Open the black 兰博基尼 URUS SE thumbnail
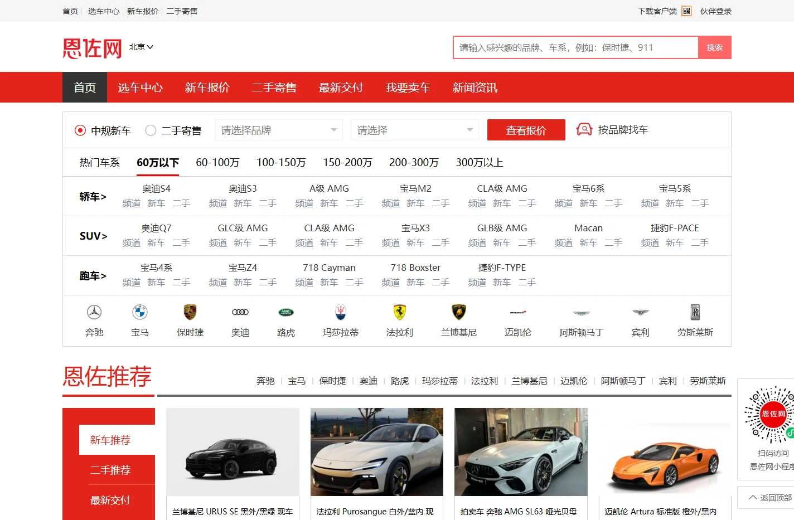This screenshot has width=794, height=520. click(x=233, y=452)
